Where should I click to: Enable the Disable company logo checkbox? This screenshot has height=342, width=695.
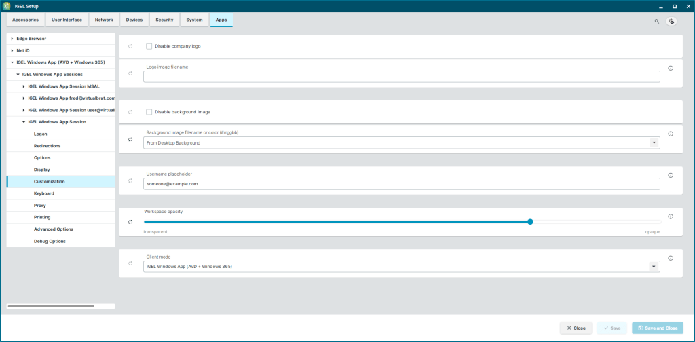[149, 46]
